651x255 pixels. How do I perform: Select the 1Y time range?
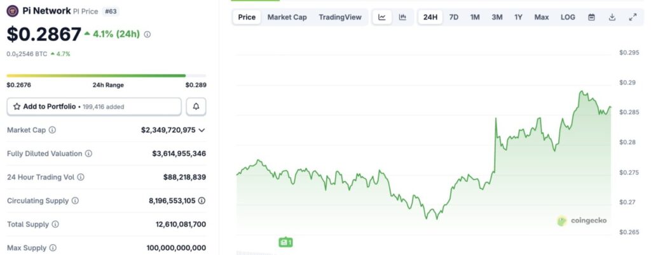(519, 17)
